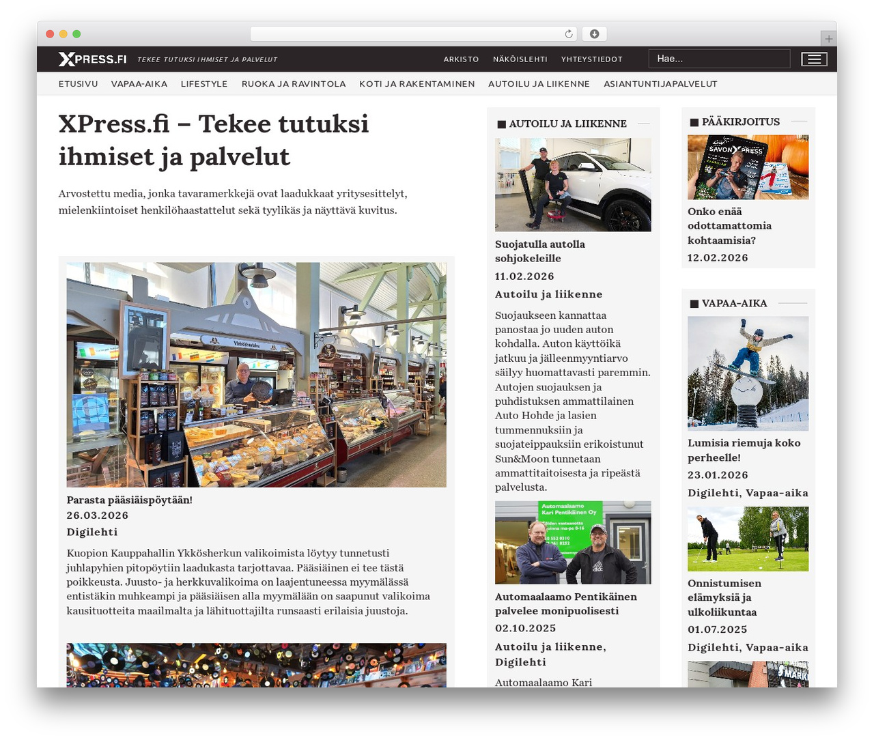
Task: Open a new browser tab with plus
Action: (828, 39)
